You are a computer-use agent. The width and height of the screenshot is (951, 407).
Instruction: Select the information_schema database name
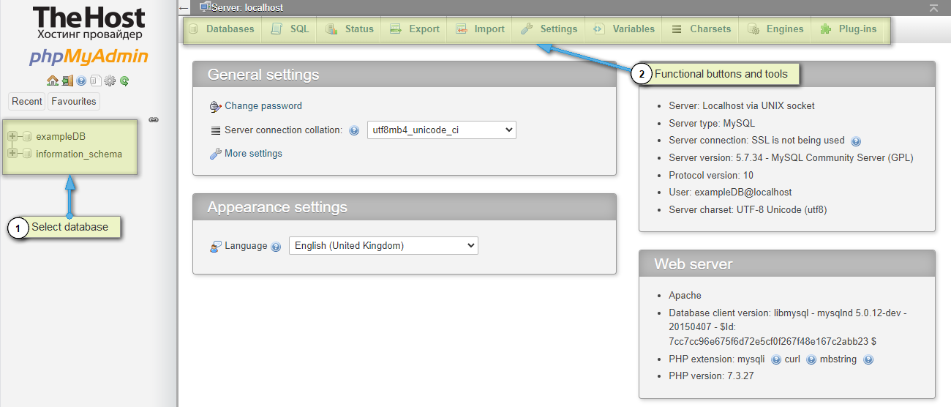(x=79, y=154)
